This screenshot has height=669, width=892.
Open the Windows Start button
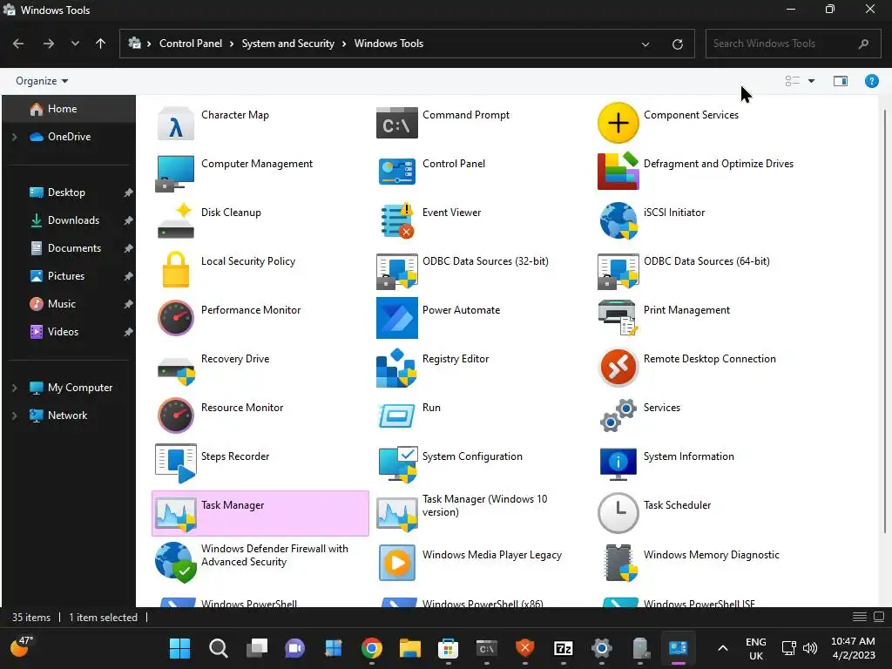point(179,648)
